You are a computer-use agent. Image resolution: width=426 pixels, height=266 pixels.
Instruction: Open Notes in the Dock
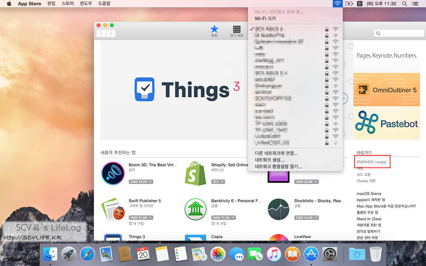pyautogui.click(x=162, y=254)
